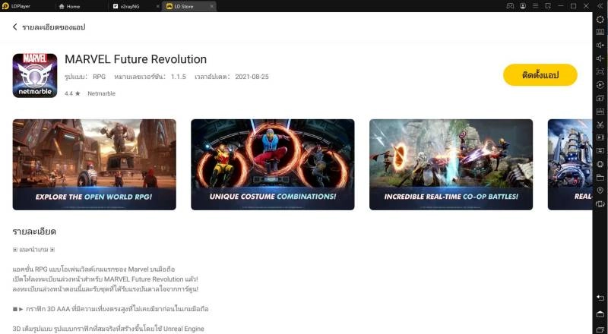Viewport: 608px width, 334px height.
Task: Collapse the sidebar with double-chevron icon
Action: 600,6
